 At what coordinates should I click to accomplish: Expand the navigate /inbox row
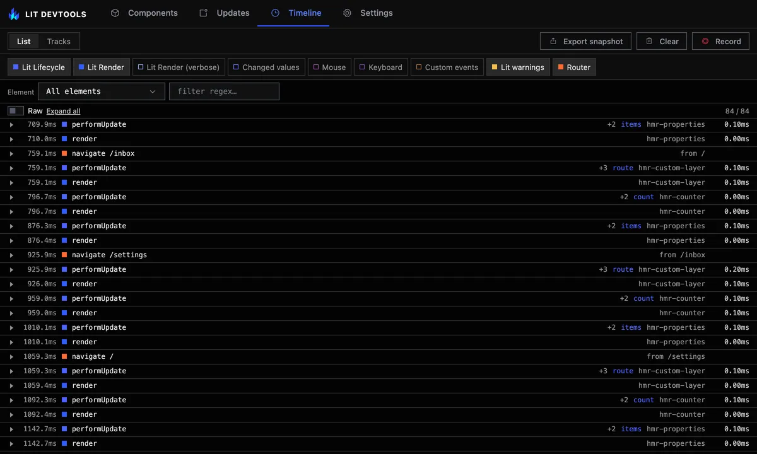click(11, 153)
